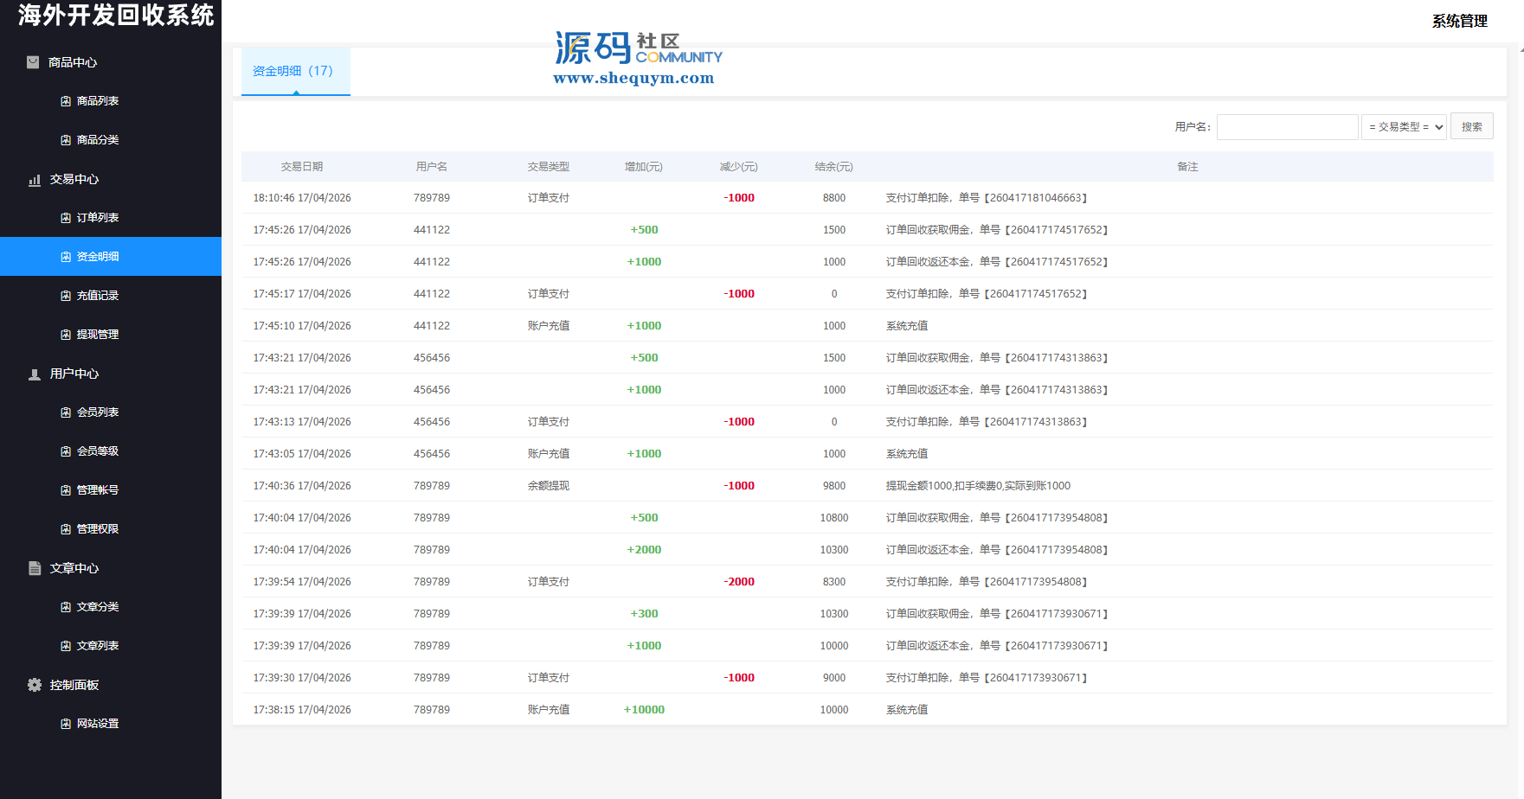The width and height of the screenshot is (1524, 799).
Task: Click the icon beside 充值记录
Action: (x=66, y=296)
